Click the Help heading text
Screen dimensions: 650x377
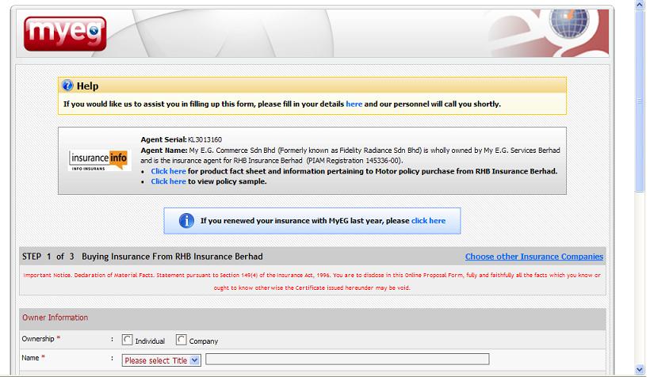87,86
